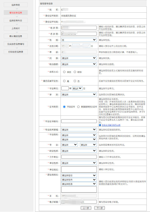This screenshot has width=150, height=212.
Task: Click the 居住地地址 detail text area
Action: (79, 190)
